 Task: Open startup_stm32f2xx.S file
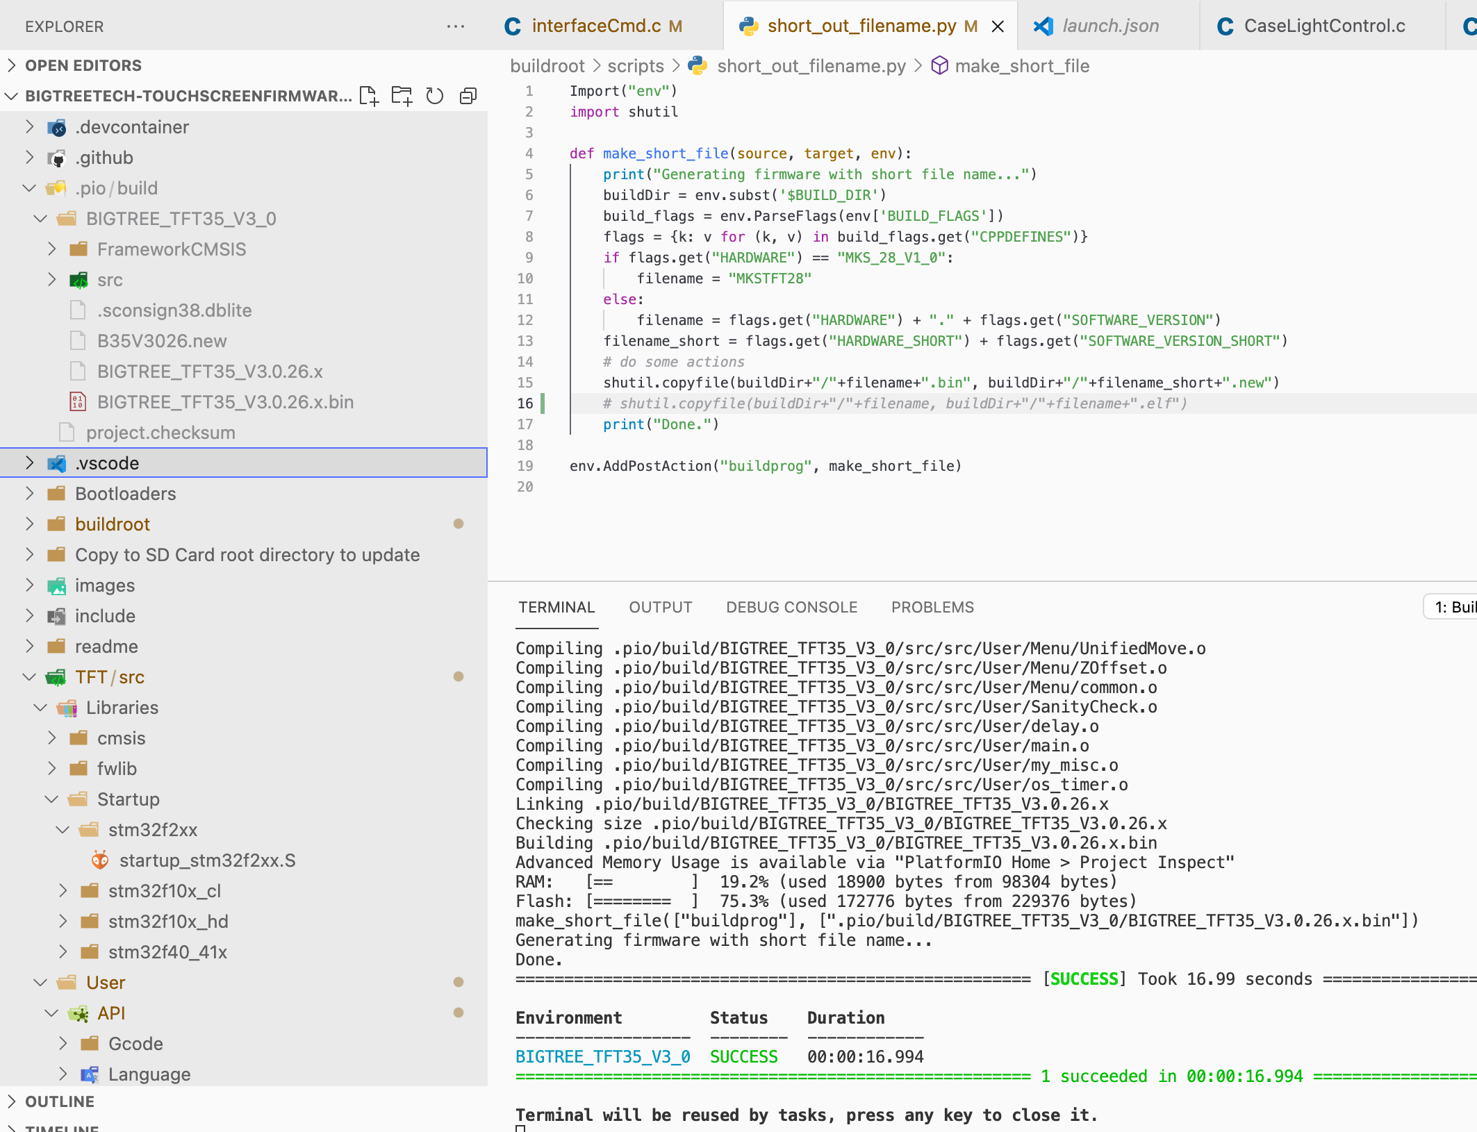click(x=207, y=860)
